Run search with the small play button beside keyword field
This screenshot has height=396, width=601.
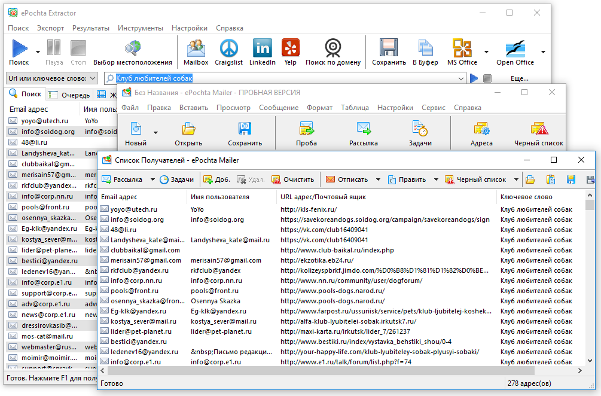[x=474, y=78]
